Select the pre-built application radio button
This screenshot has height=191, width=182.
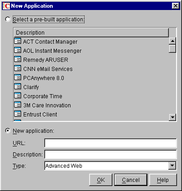pos(8,19)
